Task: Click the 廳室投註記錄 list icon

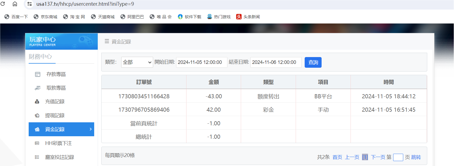Action: (x=37, y=157)
